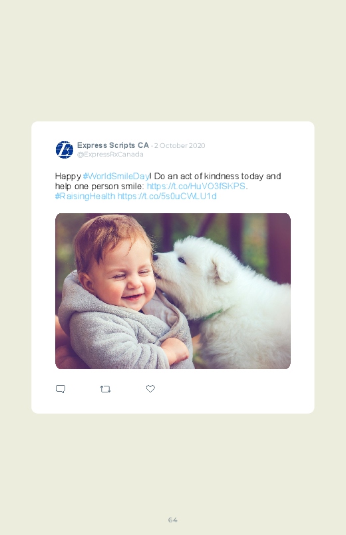Click the @ExpressRxCanada handle

tap(110, 154)
